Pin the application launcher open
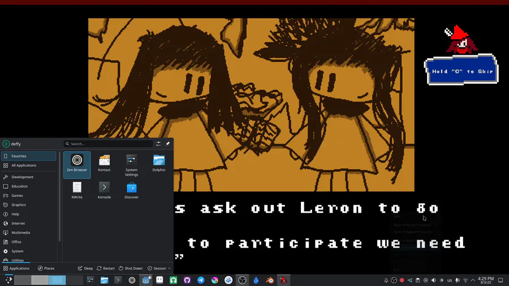Viewport: 509px width, 286px height. coord(167,144)
